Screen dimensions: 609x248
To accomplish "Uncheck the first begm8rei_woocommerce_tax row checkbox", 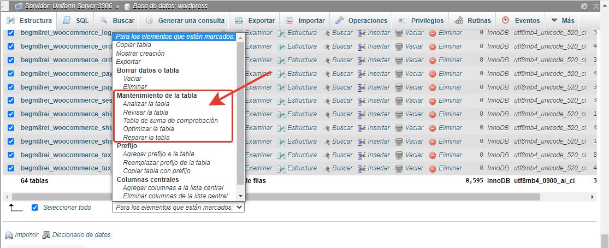I will coord(11,155).
